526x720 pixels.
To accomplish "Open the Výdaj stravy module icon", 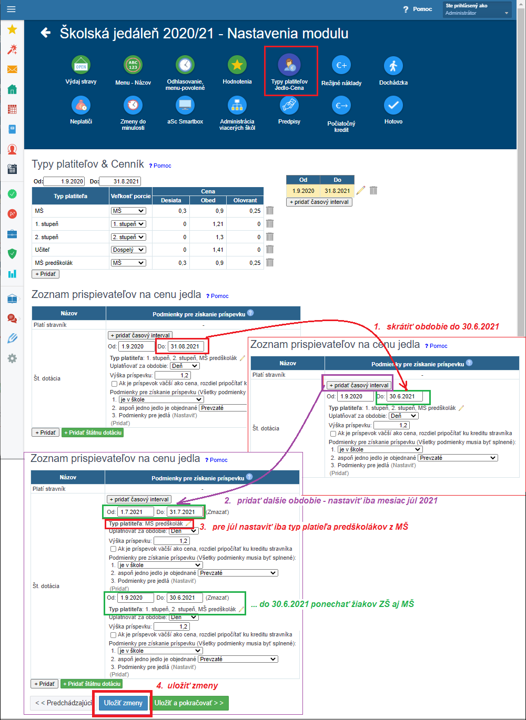I will [x=81, y=65].
